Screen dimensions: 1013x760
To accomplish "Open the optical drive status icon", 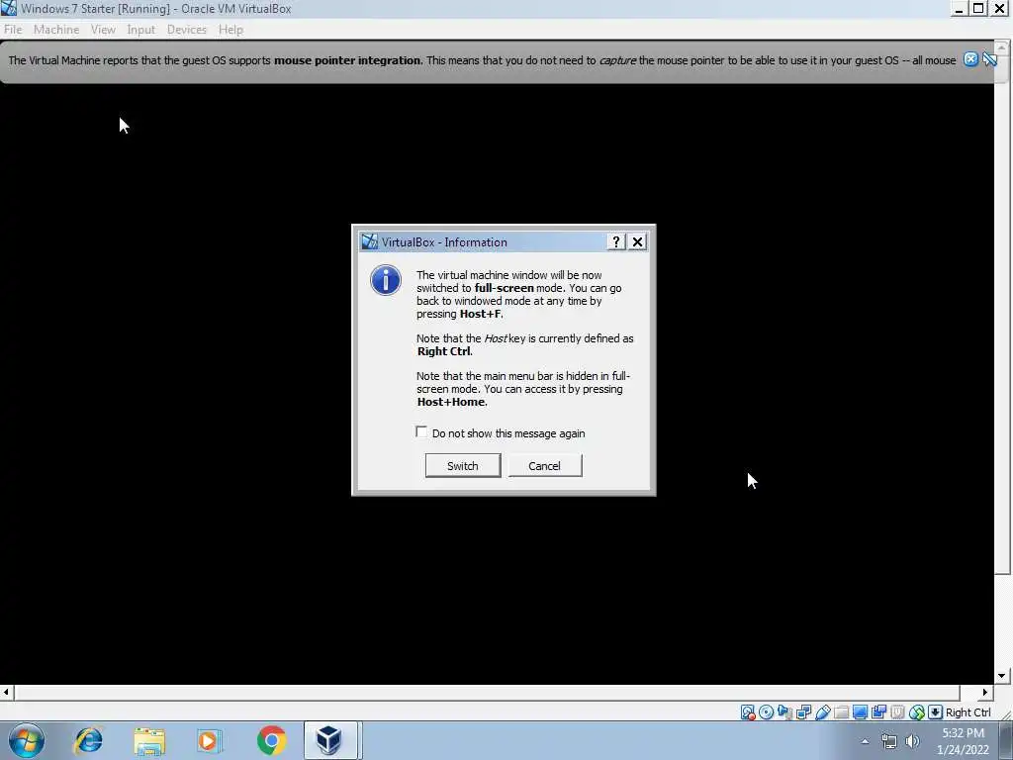I will tap(767, 712).
